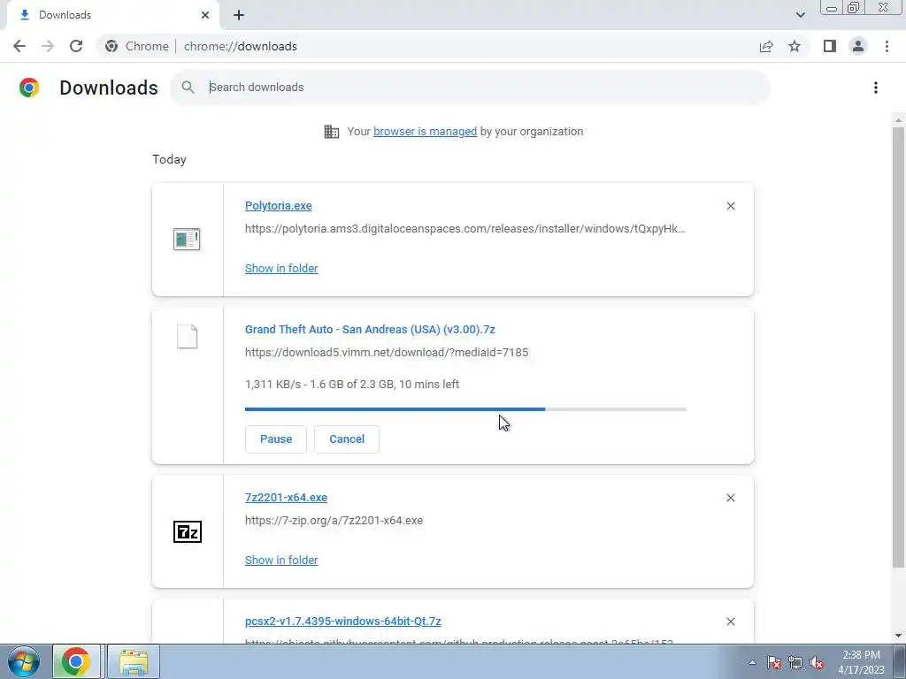Select the Downloads browser tab
The height and width of the screenshot is (679, 906).
[112, 15]
